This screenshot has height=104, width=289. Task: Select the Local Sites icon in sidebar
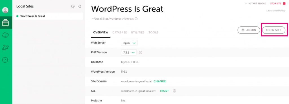pos(5,23)
